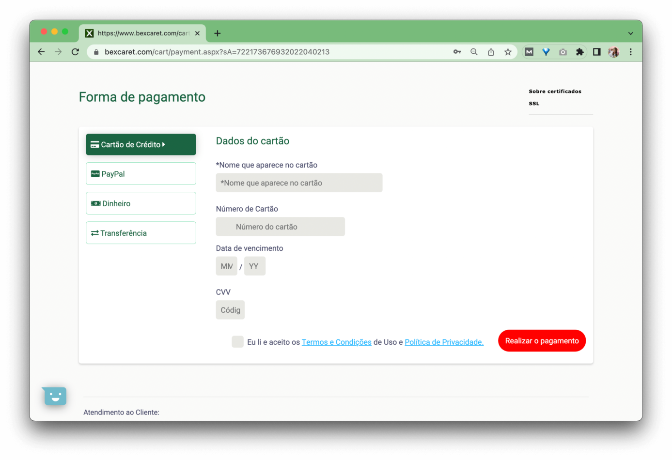
Task: Click the MM expiry month field
Action: coord(226,266)
